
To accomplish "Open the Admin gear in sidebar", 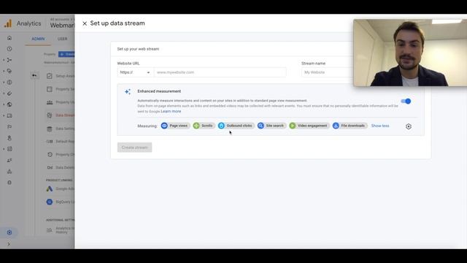I will pos(9,232).
